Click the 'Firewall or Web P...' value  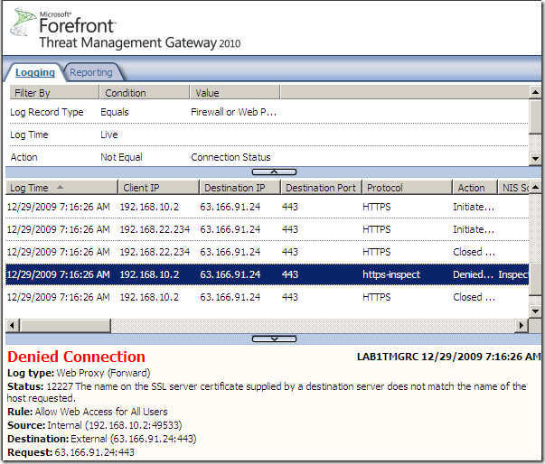[x=233, y=112]
